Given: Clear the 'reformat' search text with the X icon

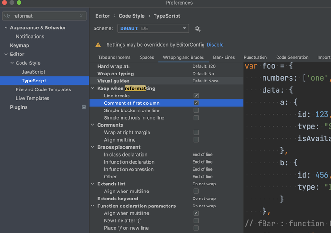Looking at the screenshot, I should (81, 16).
